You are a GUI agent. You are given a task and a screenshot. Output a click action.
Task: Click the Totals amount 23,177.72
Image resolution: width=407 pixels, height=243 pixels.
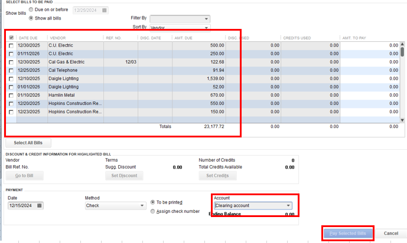coord(214,126)
